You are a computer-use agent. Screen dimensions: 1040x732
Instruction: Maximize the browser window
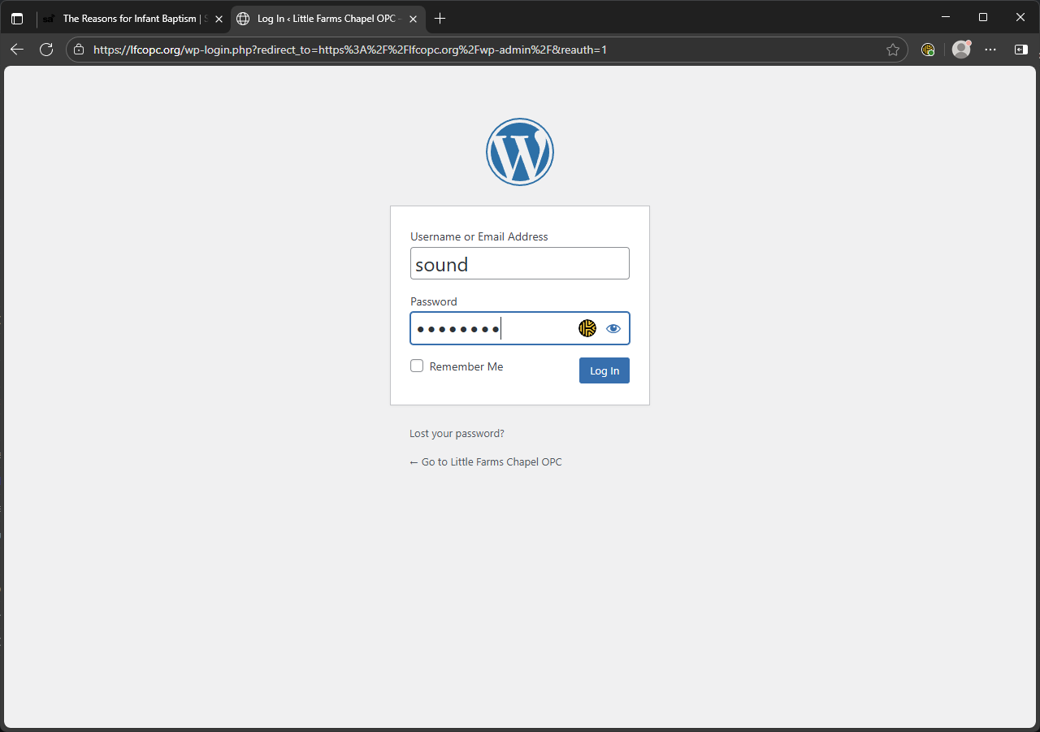[983, 17]
